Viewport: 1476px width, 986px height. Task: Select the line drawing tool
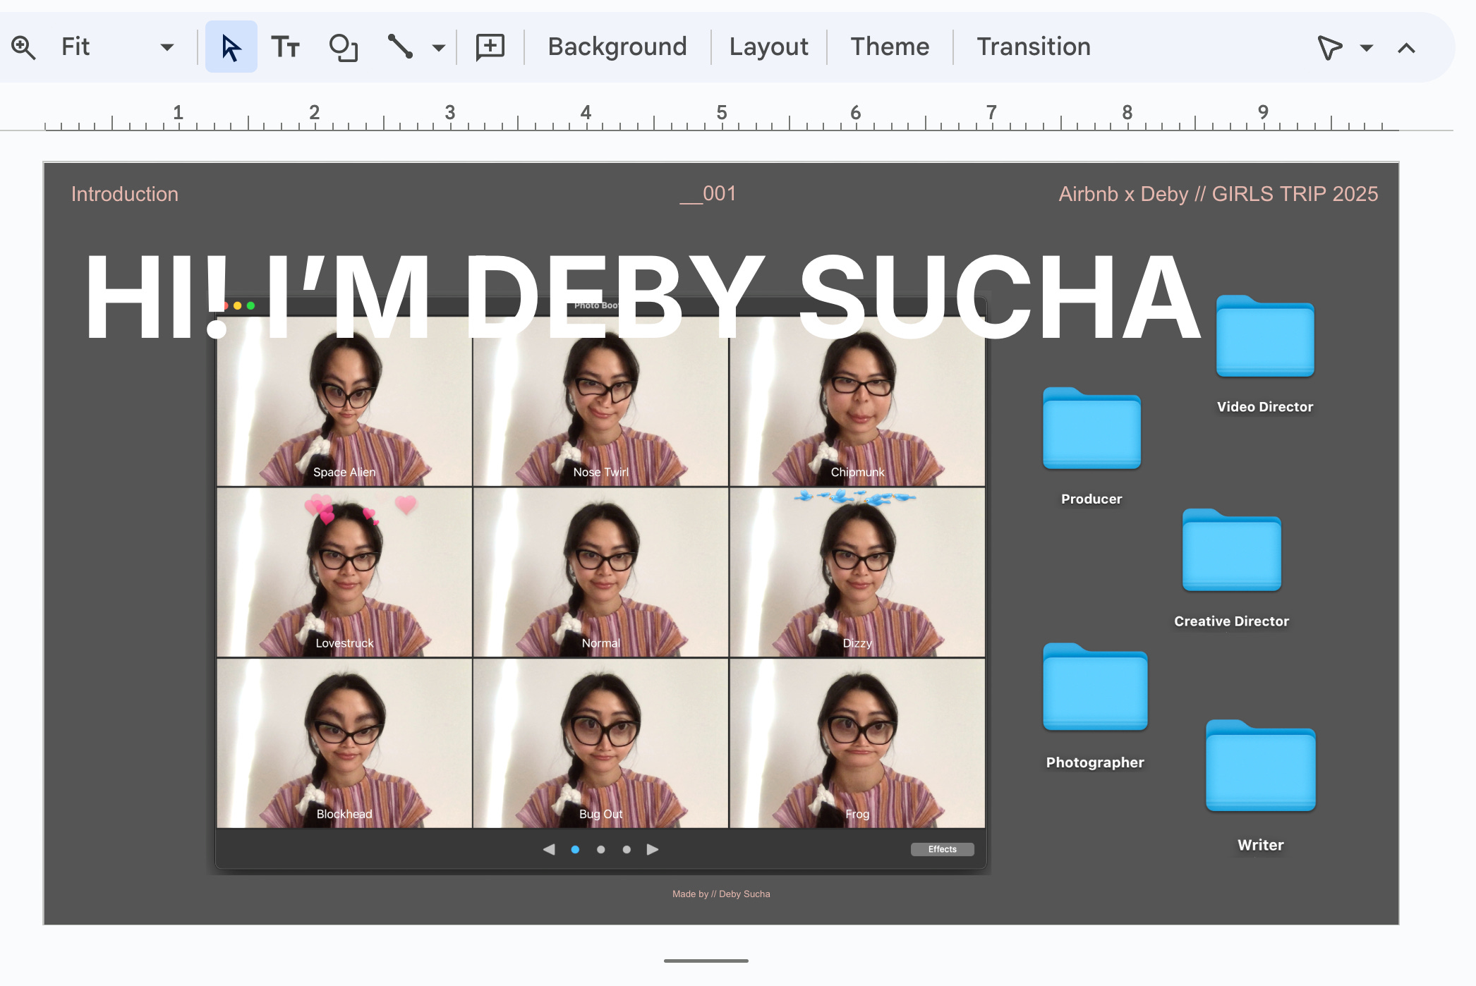[x=400, y=47]
